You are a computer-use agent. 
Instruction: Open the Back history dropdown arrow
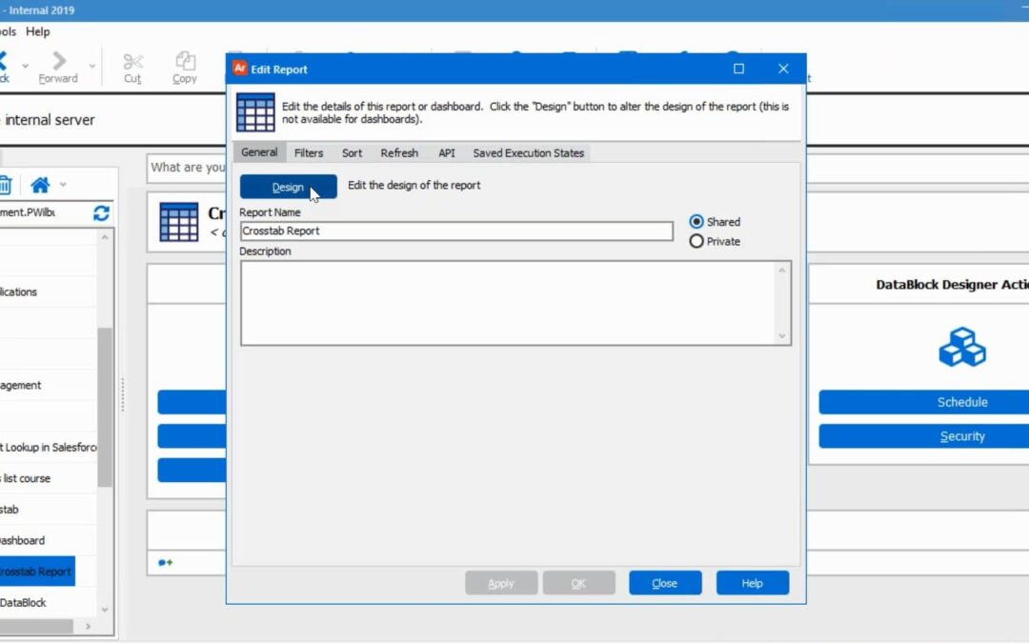point(25,66)
